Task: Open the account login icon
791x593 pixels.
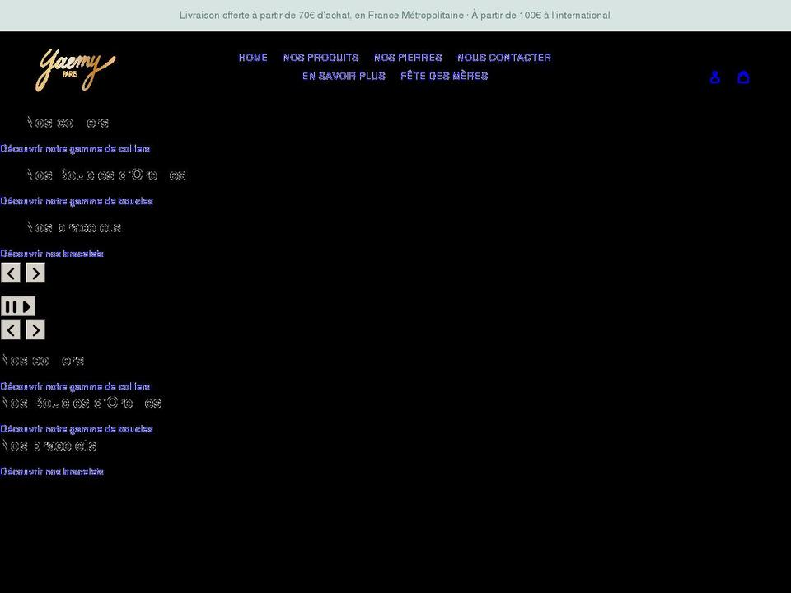Action: pos(715,77)
